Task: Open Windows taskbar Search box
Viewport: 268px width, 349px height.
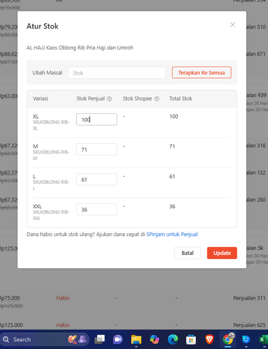Action: [x=45, y=339]
